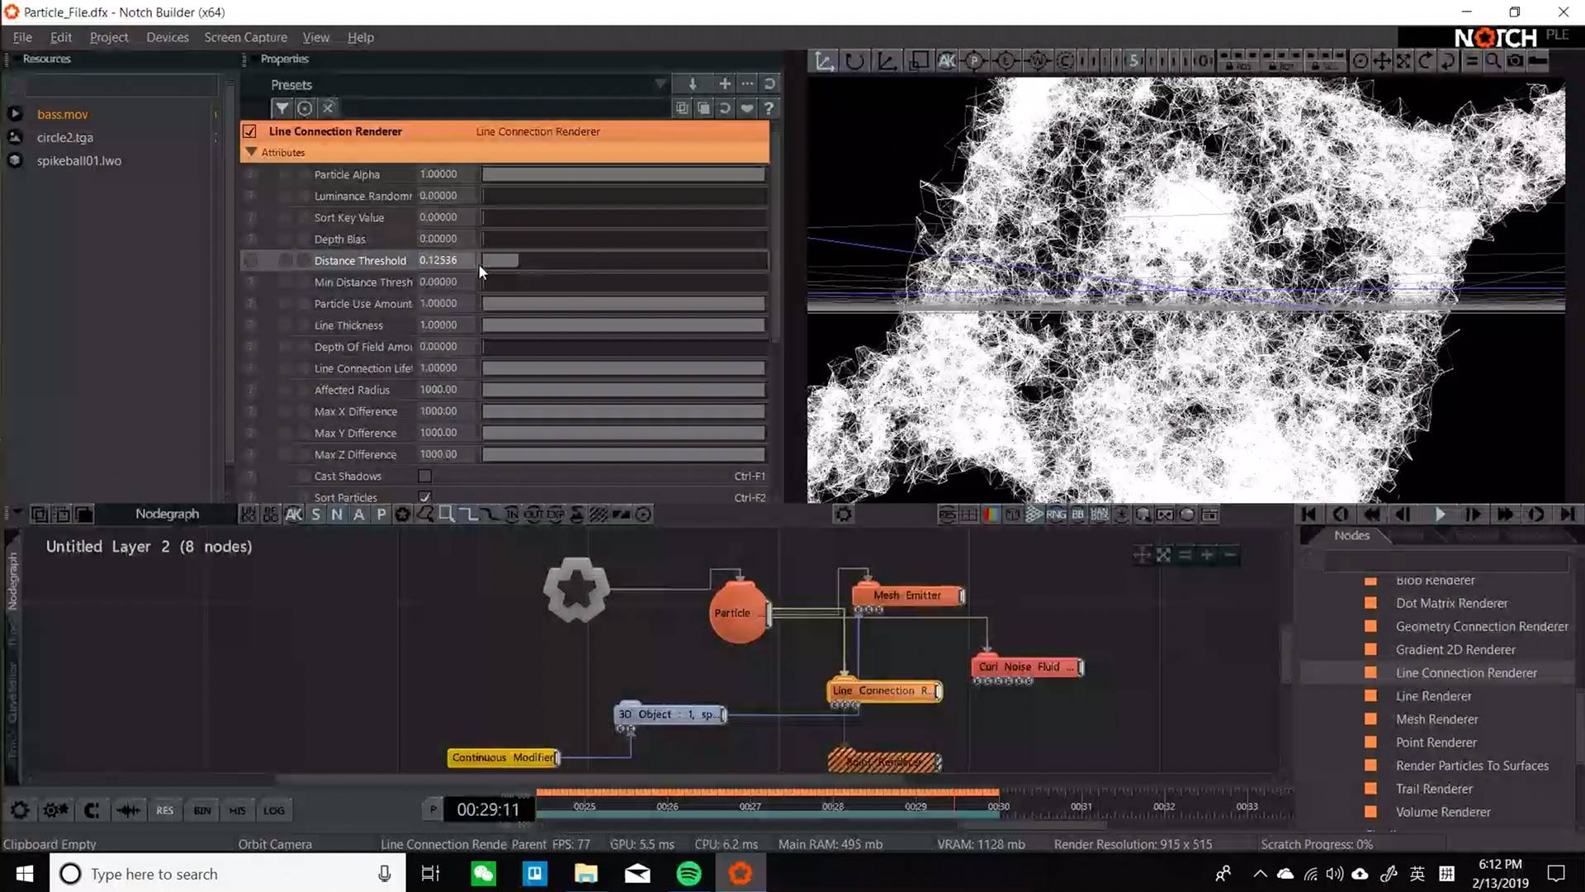Click the audio waveform icon near timeline
The image size is (1585, 892).
[x=128, y=810]
